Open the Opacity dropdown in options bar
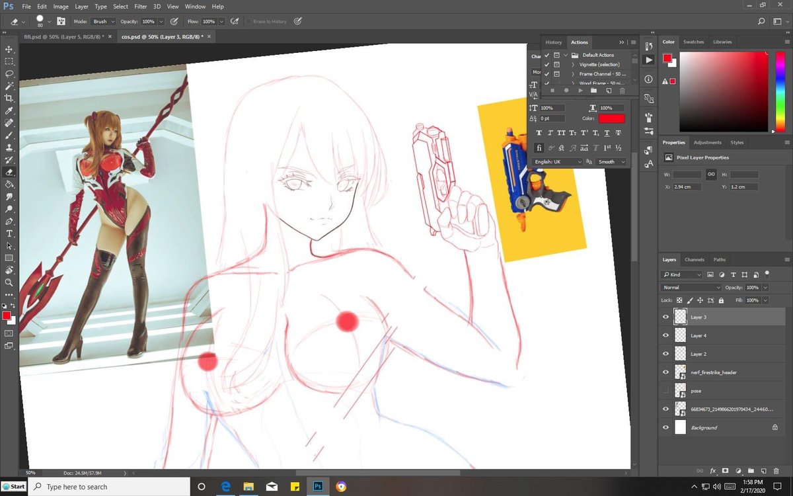Screen dimensions: 793x496 click(161, 21)
